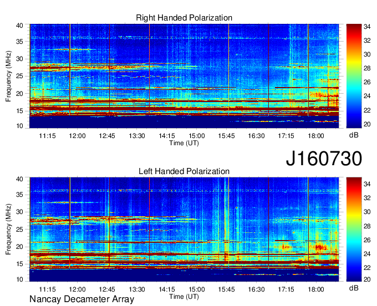Click the 20 value on upper colorbar
377x306 pixels.
pos(367,124)
